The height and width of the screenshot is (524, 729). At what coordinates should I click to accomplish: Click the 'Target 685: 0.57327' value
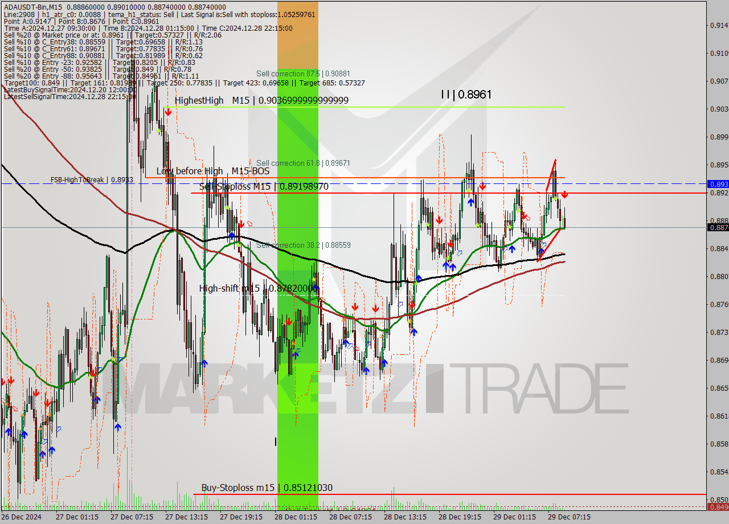point(332,83)
